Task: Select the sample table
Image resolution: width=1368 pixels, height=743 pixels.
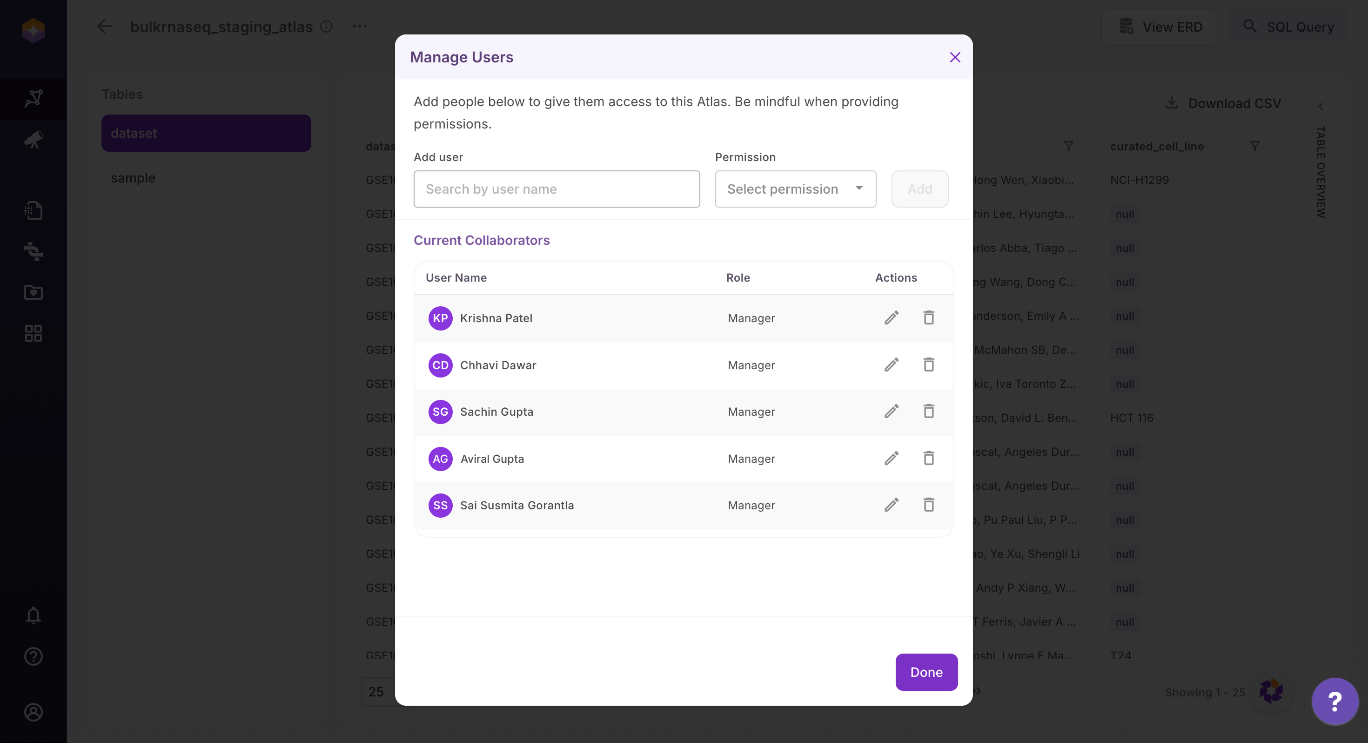Action: click(x=133, y=178)
